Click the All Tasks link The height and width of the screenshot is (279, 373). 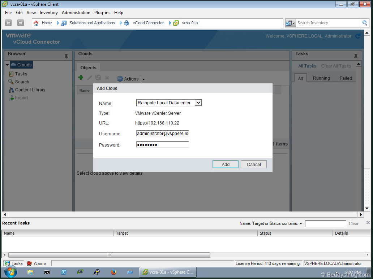pos(307,66)
